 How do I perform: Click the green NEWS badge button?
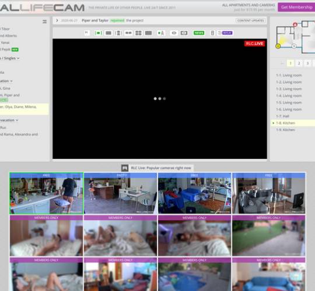pos(199,33)
